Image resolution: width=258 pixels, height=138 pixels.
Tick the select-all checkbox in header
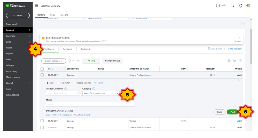click(x=42, y=69)
